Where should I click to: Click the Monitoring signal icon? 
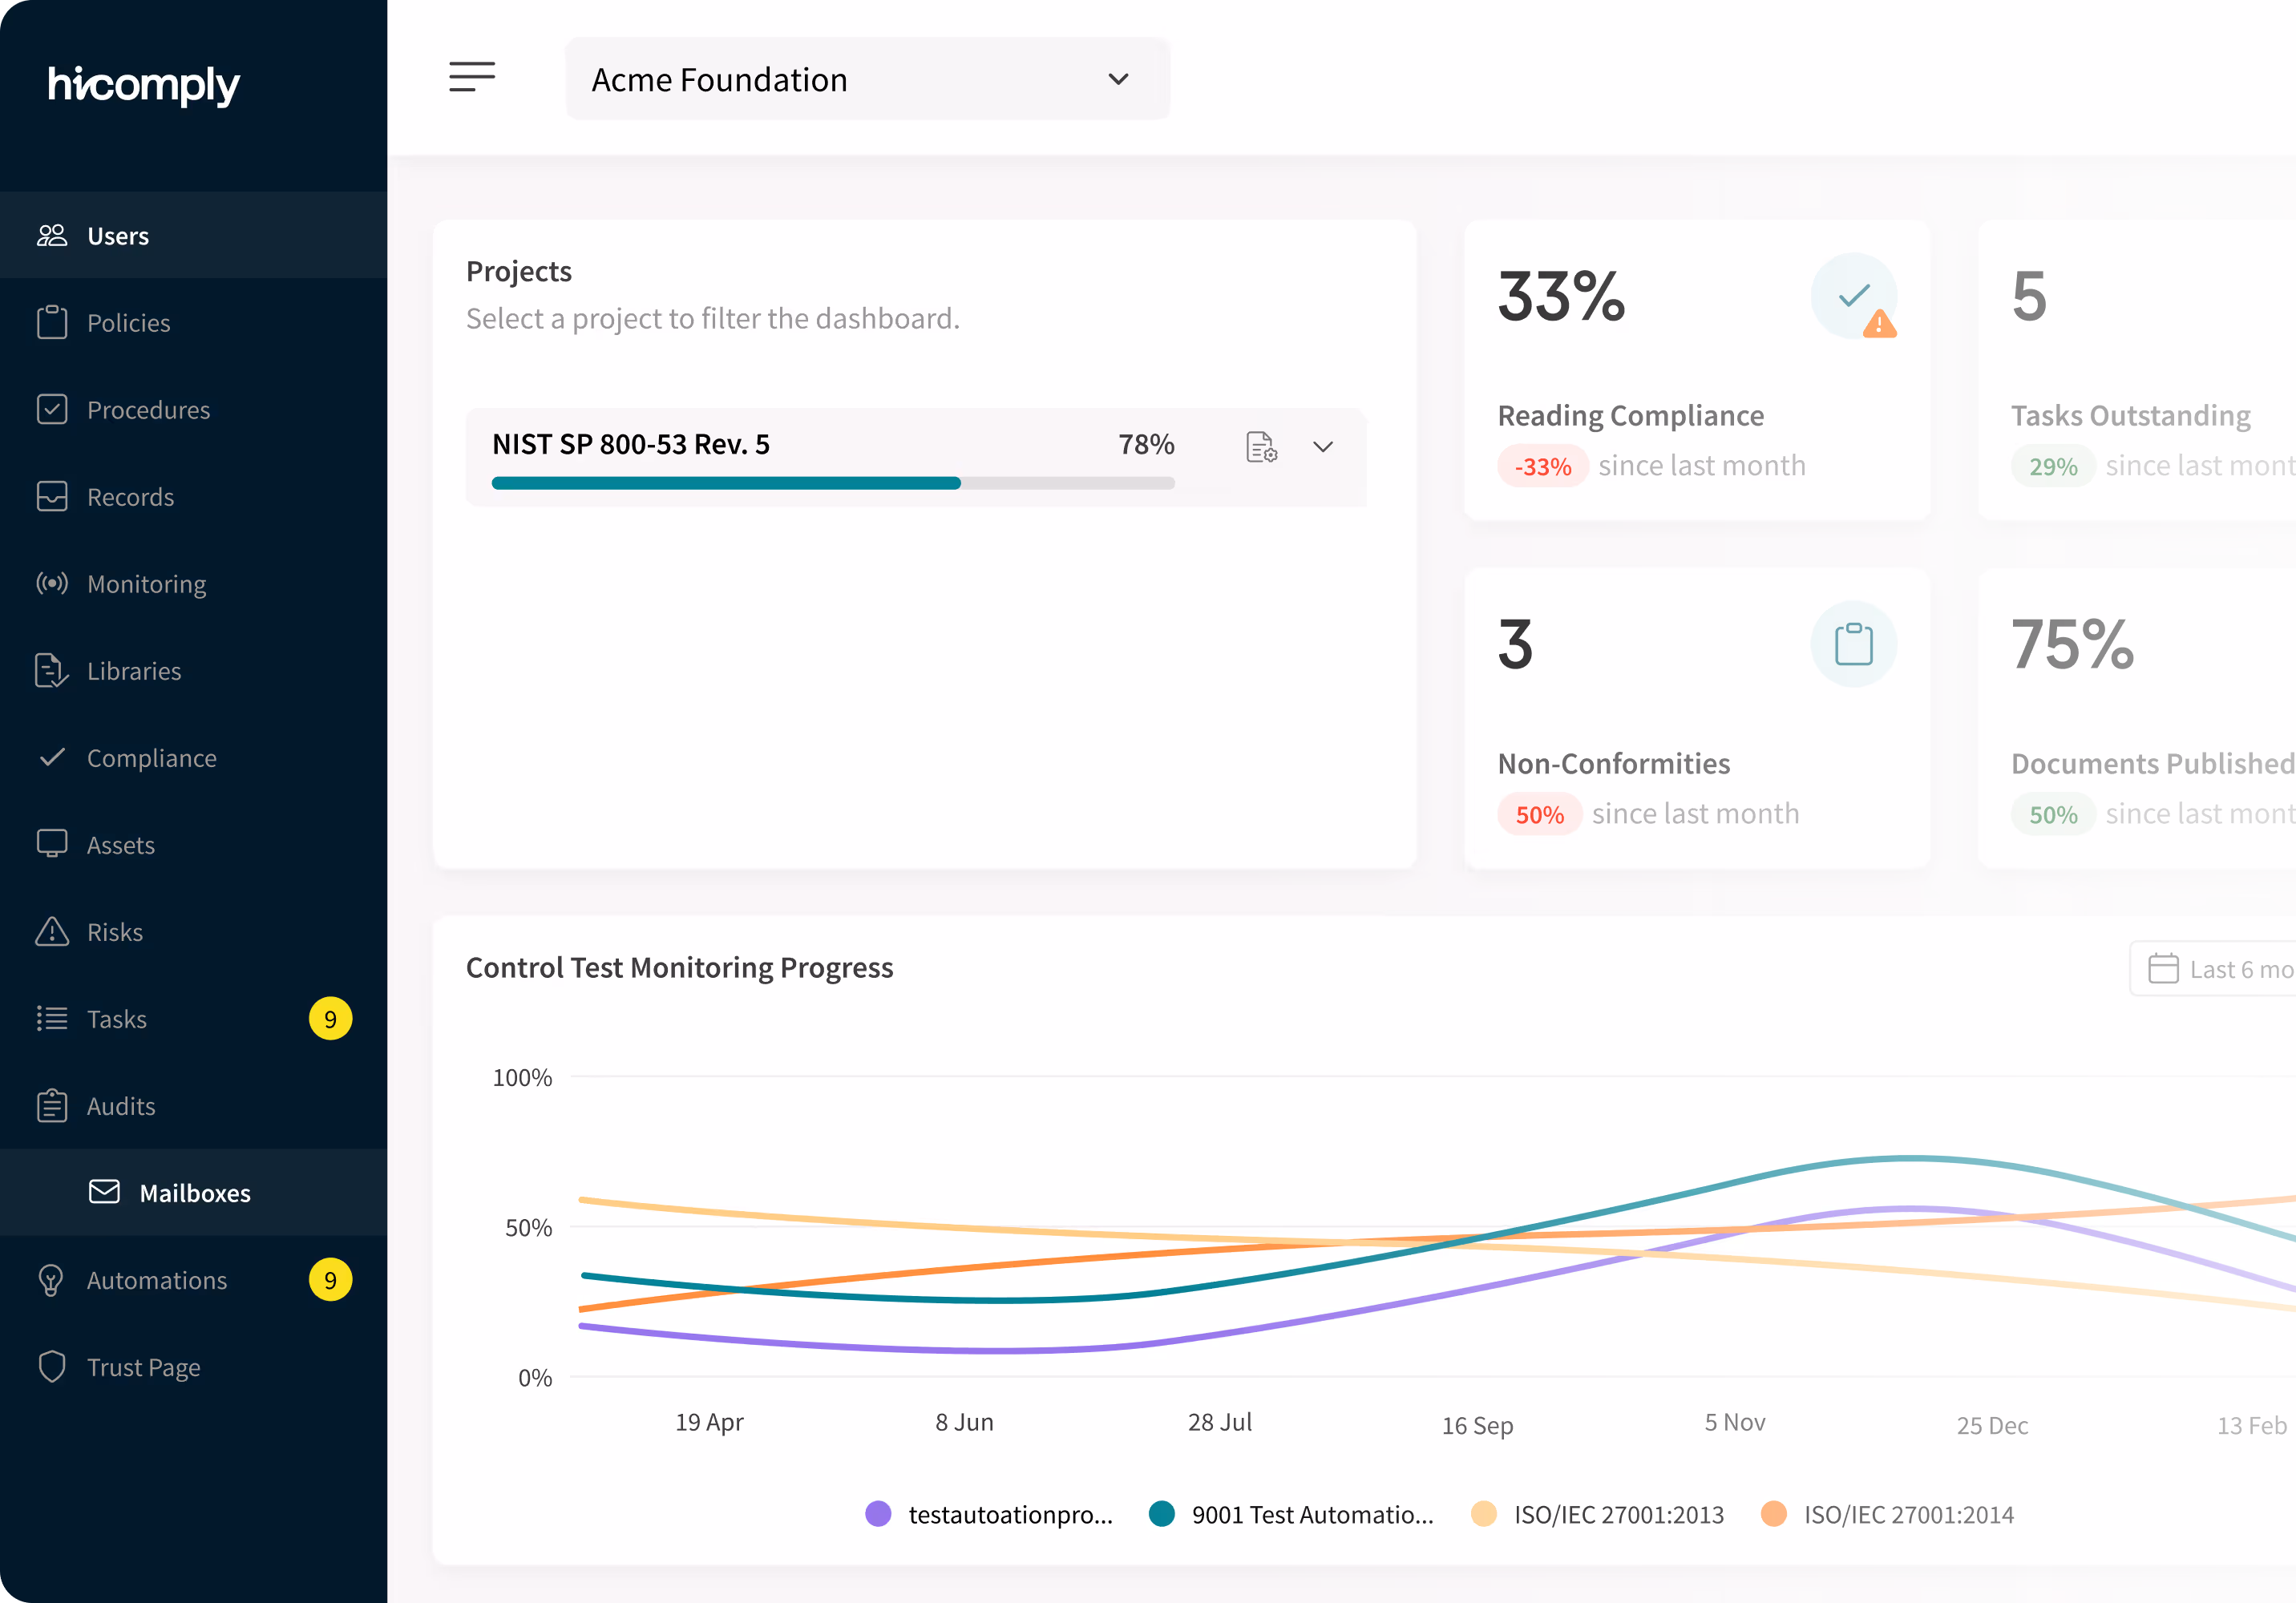[53, 583]
